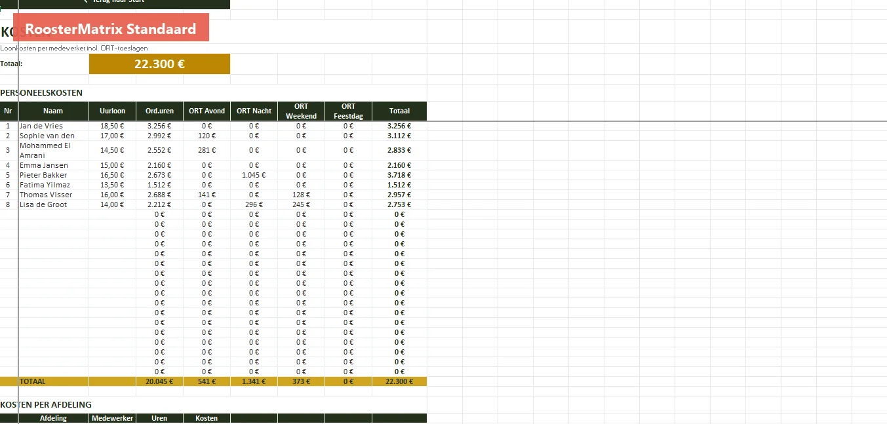Click the TOTAAL label in the gold summary row
887x424 pixels.
[33, 381]
